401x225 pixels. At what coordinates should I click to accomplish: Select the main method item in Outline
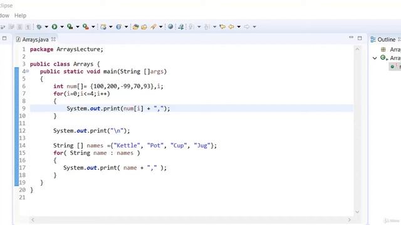395,66
